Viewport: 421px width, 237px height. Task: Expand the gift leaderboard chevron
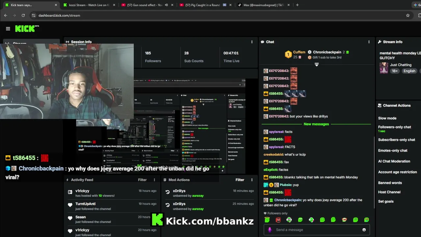pyautogui.click(x=317, y=65)
